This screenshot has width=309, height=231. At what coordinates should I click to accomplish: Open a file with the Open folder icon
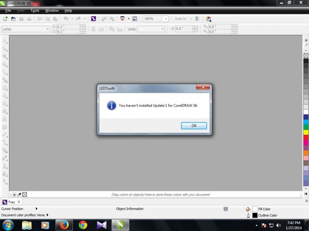point(14,19)
